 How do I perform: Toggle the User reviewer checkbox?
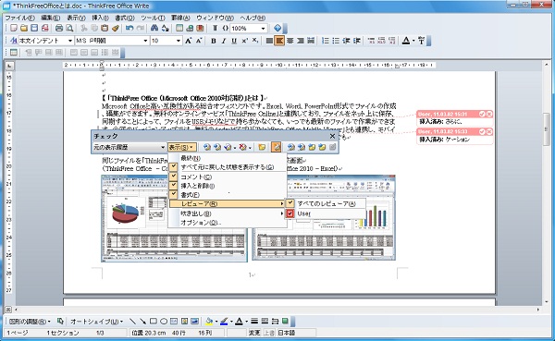coord(290,213)
